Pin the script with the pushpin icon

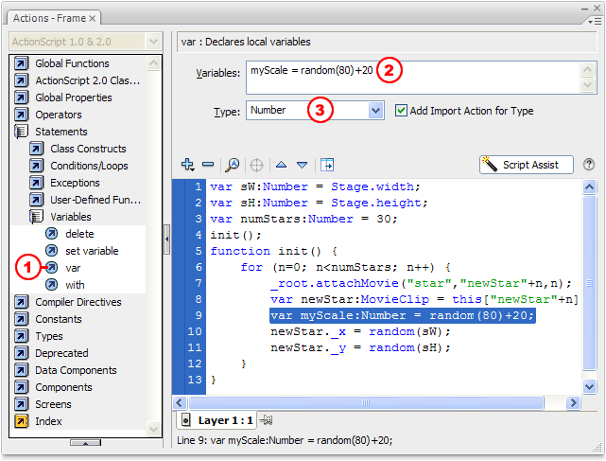click(x=267, y=419)
